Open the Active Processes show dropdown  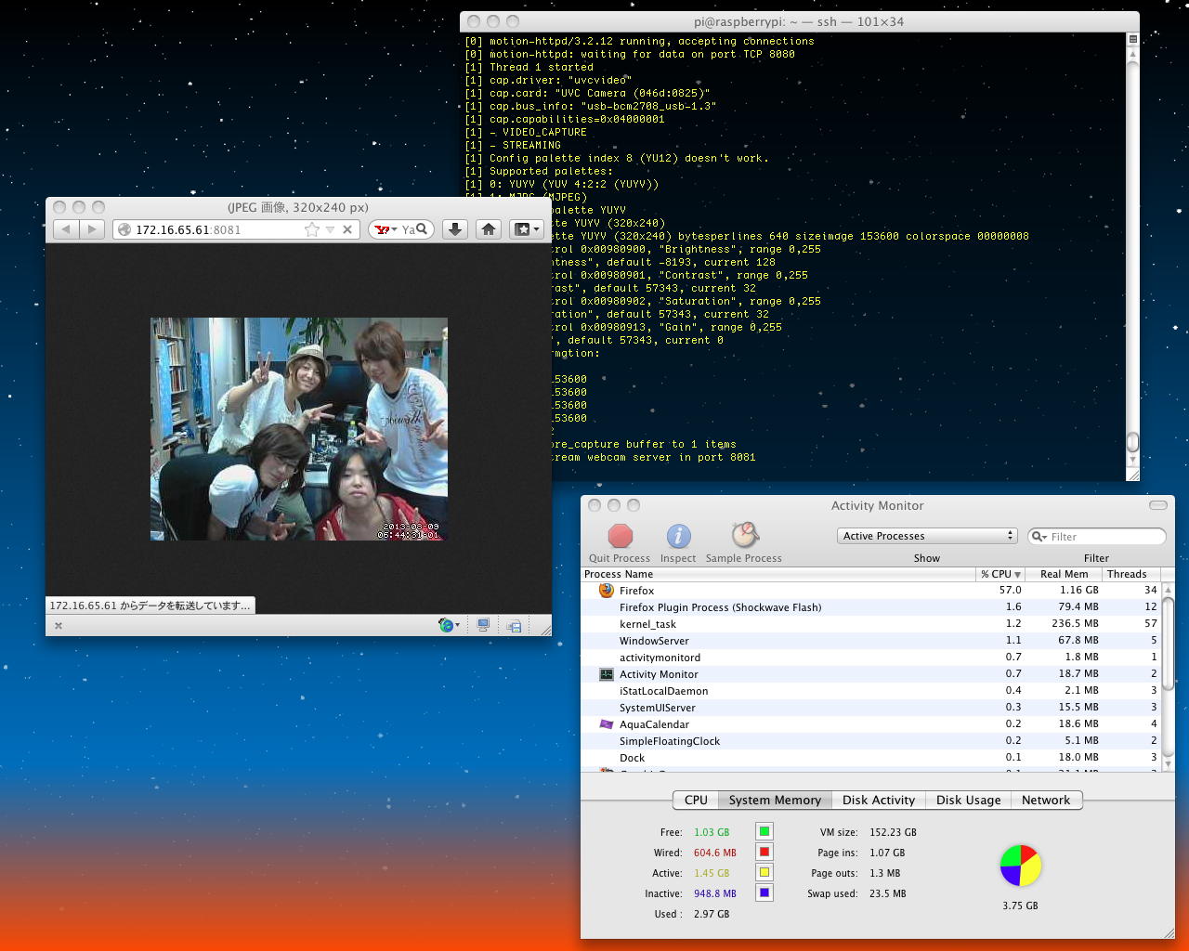pos(926,536)
